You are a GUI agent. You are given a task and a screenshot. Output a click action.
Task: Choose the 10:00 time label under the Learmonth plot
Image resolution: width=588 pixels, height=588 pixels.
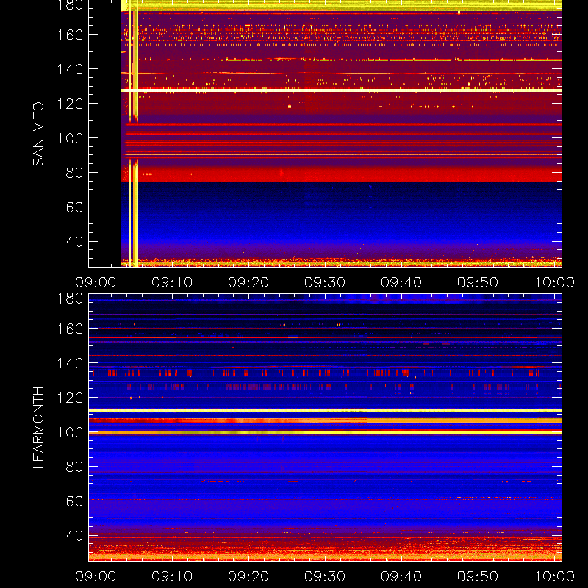[x=554, y=576]
